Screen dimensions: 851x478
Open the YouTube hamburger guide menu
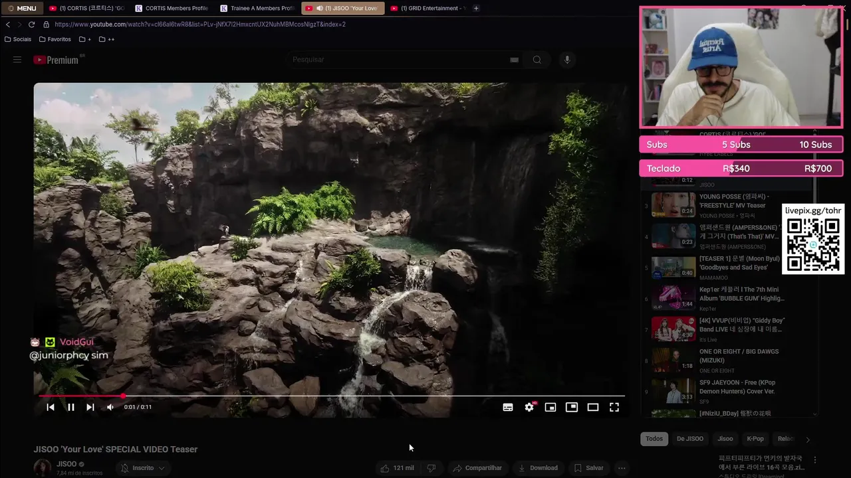click(17, 60)
